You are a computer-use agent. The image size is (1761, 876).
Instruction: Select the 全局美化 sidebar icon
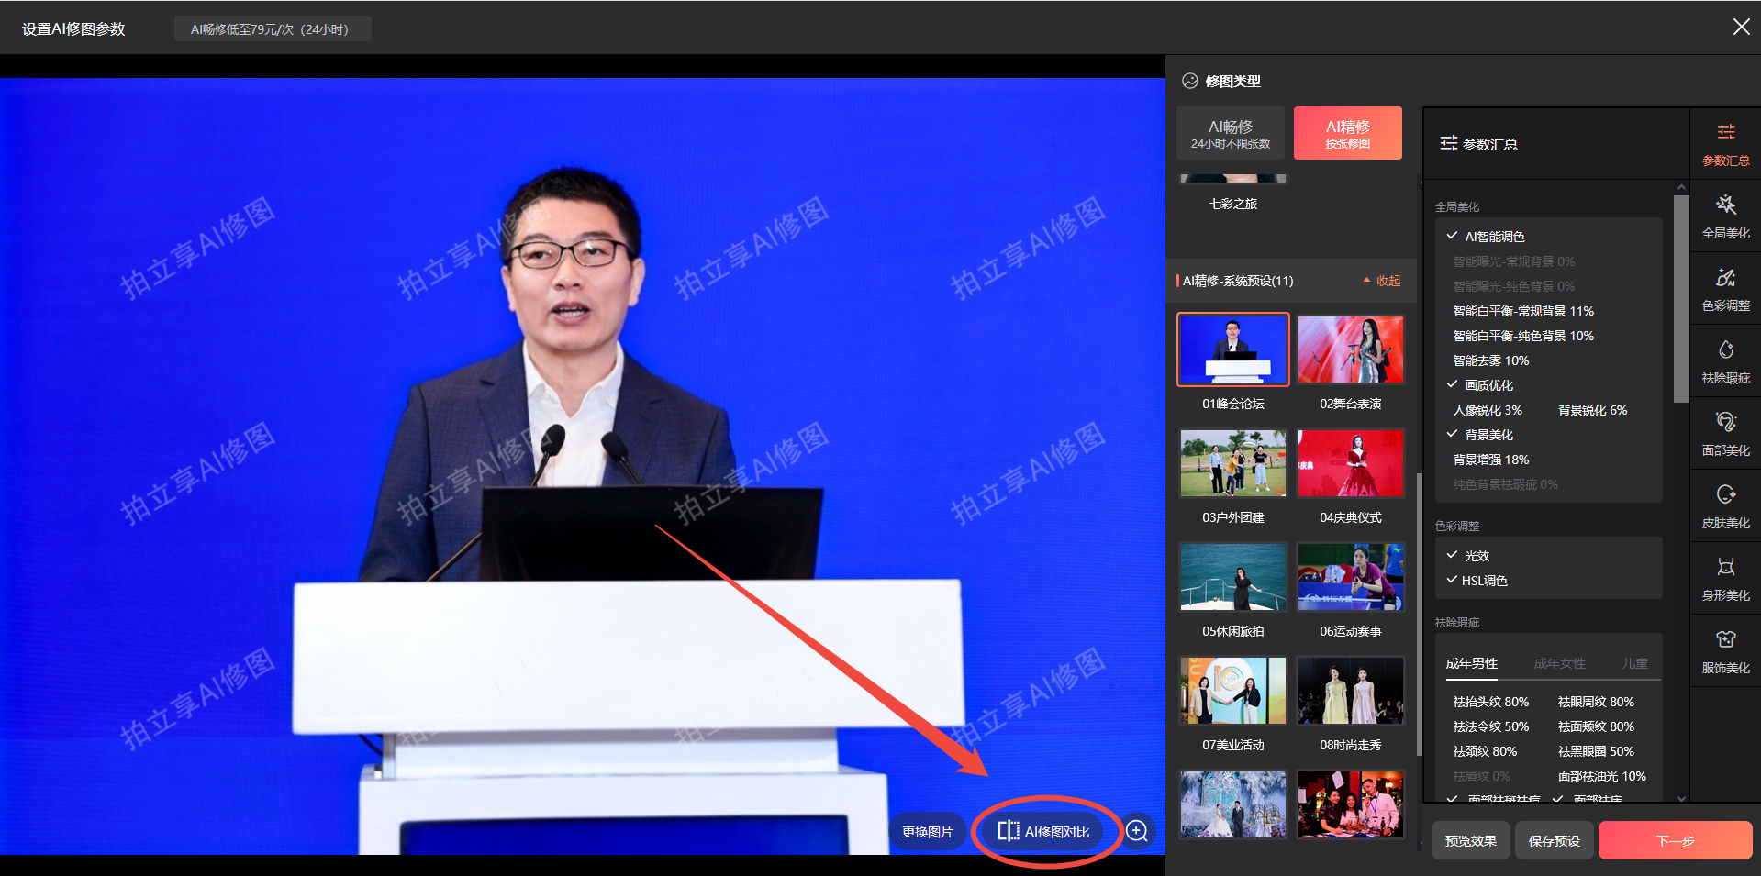1725,216
